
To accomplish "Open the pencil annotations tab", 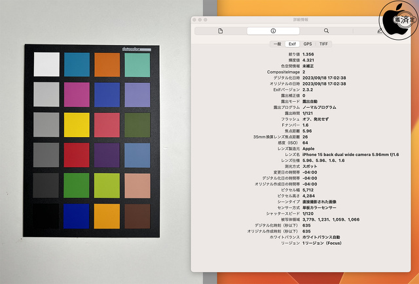I will pos(379,31).
